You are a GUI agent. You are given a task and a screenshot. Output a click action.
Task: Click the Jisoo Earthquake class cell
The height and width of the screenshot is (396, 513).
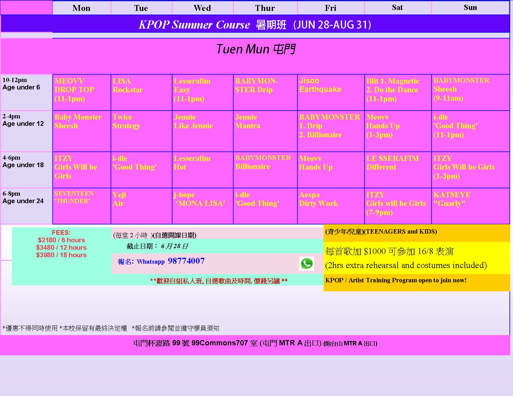coord(331,92)
